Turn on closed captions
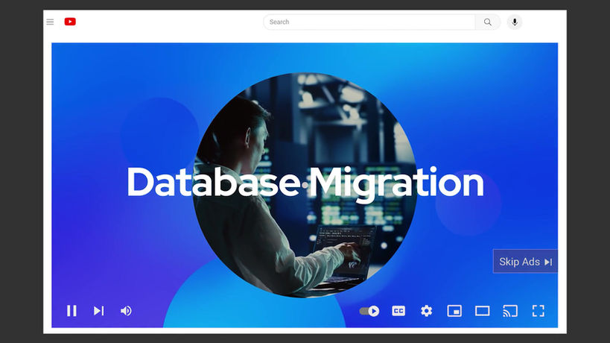The height and width of the screenshot is (343, 610). click(398, 311)
